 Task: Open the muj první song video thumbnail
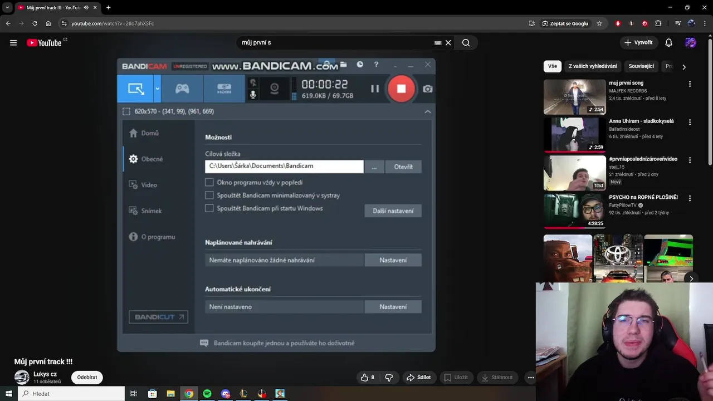point(574,97)
